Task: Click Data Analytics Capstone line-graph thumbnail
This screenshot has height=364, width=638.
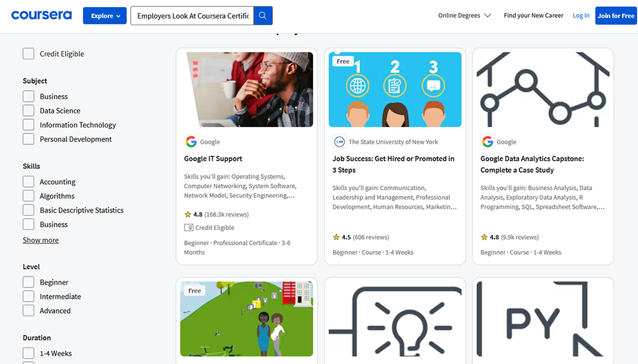Action: click(543, 90)
